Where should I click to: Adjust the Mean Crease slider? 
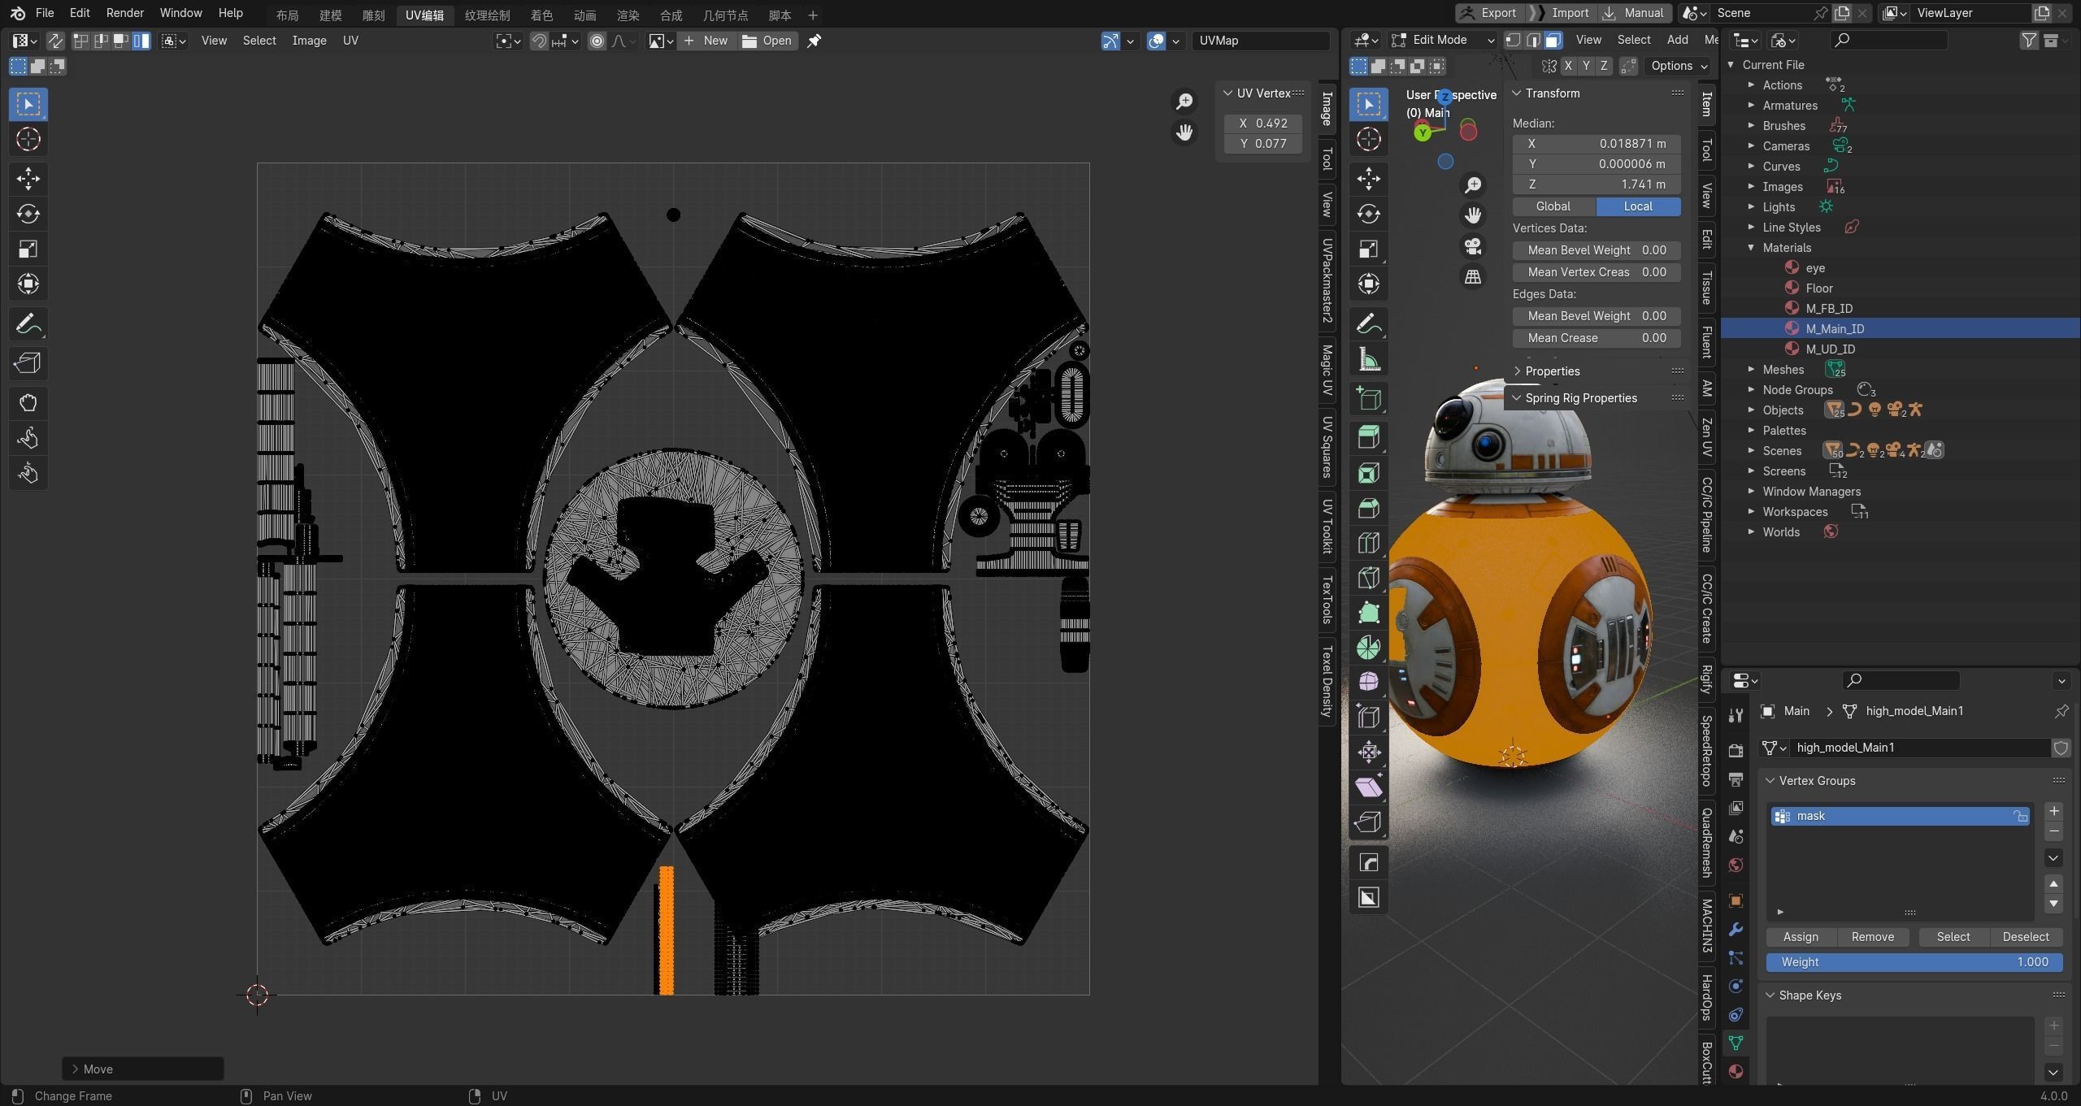1597,338
